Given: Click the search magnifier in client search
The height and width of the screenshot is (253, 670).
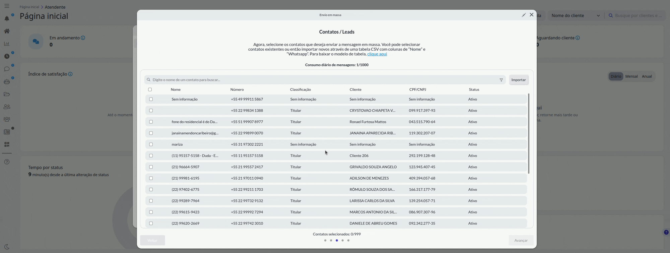Looking at the screenshot, I should (611, 15).
